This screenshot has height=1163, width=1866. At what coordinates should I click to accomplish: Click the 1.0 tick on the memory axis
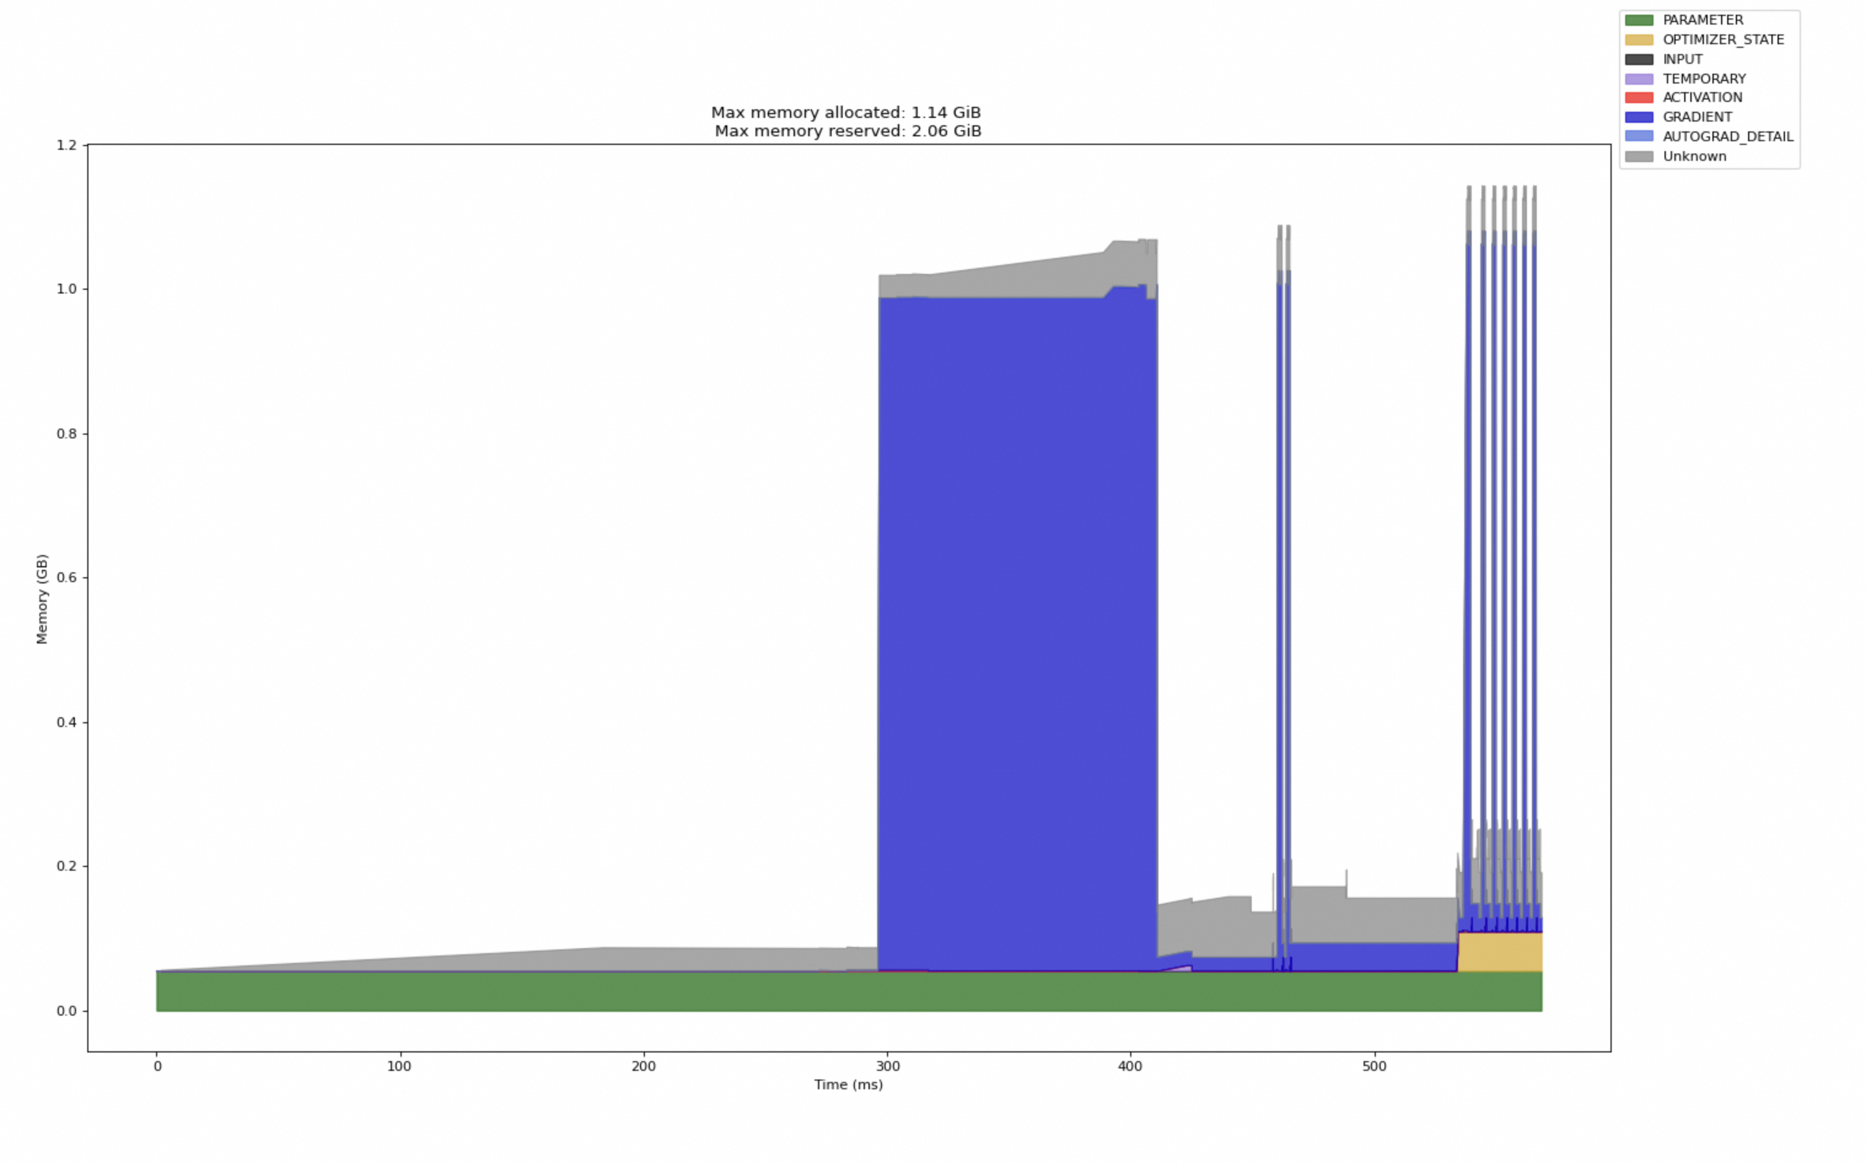[x=67, y=289]
